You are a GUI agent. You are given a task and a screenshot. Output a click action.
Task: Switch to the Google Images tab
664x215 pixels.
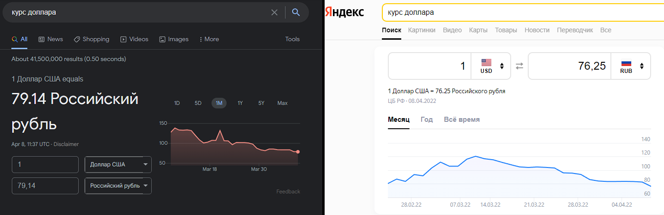[x=174, y=39]
